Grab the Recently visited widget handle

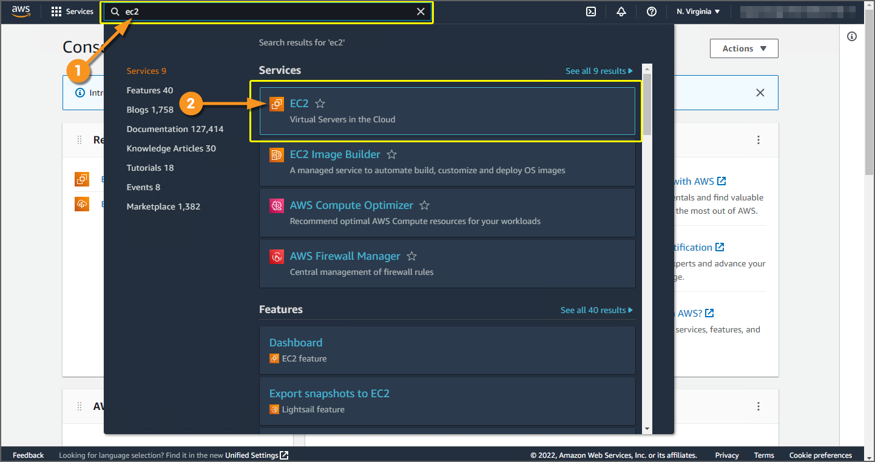[x=79, y=140]
